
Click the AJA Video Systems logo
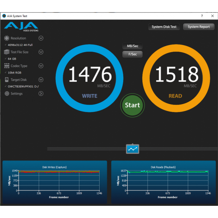pyautogui.click(x=21, y=27)
